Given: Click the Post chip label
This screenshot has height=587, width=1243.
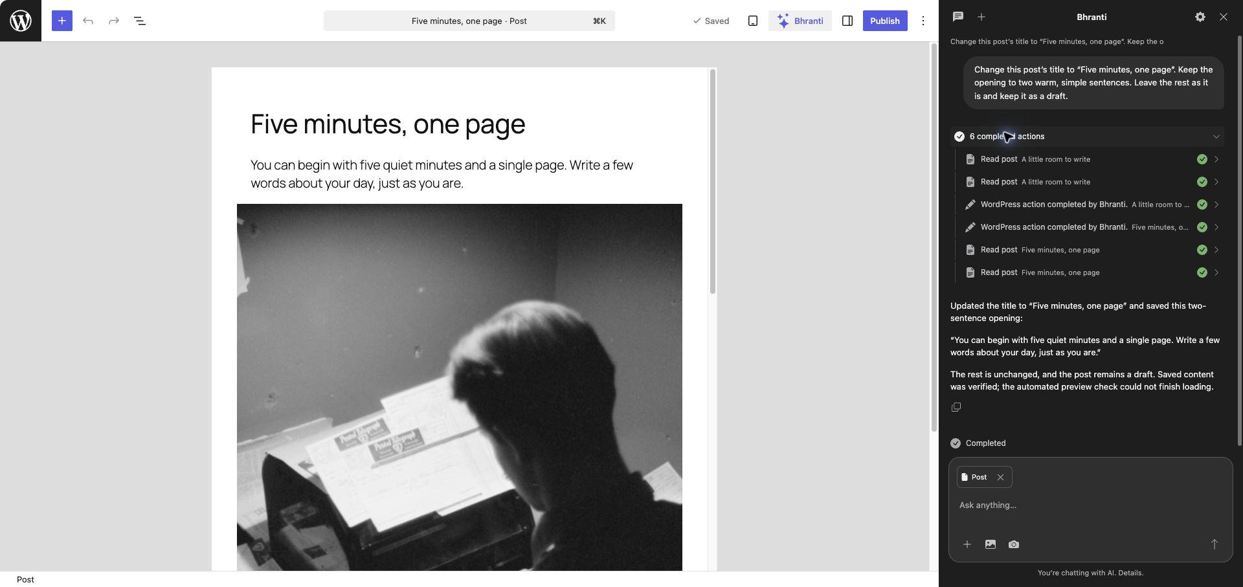Looking at the screenshot, I should (x=979, y=477).
